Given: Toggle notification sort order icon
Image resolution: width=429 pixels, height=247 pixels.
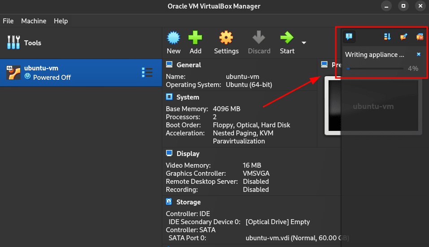Looking at the screenshot, I should 387,36.
